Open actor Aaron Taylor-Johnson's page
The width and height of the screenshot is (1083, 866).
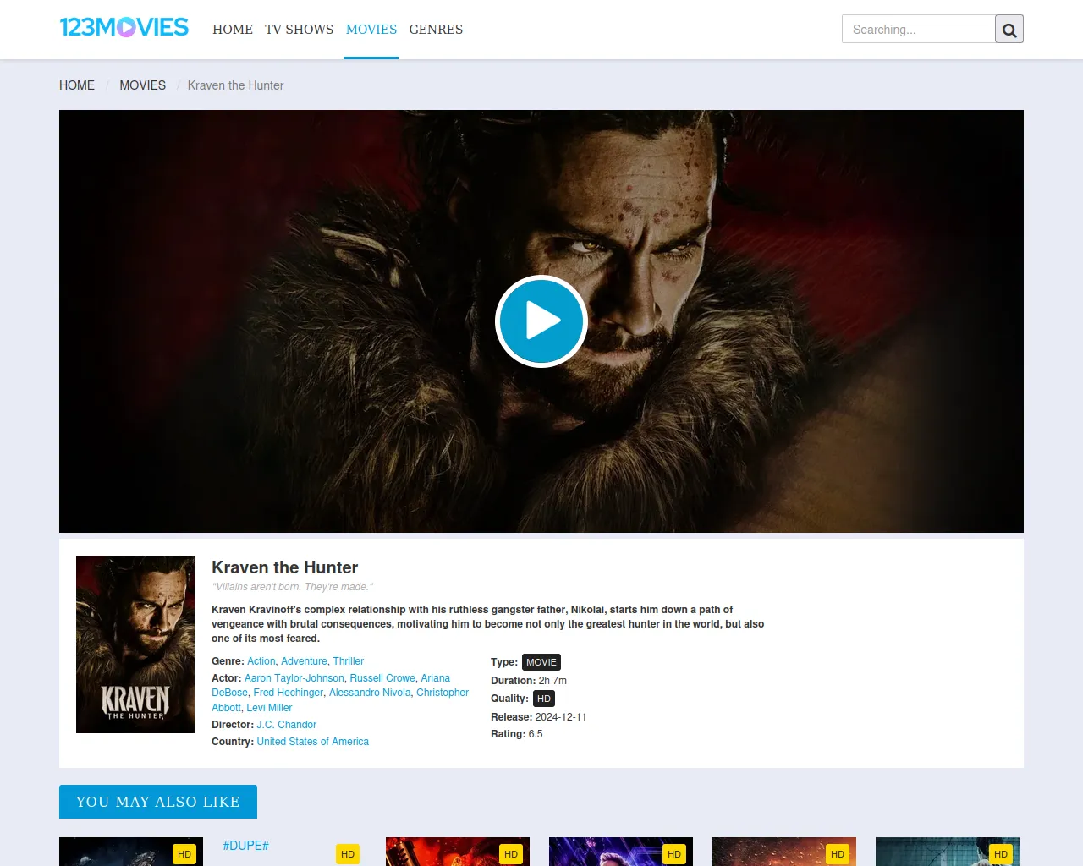coord(294,678)
